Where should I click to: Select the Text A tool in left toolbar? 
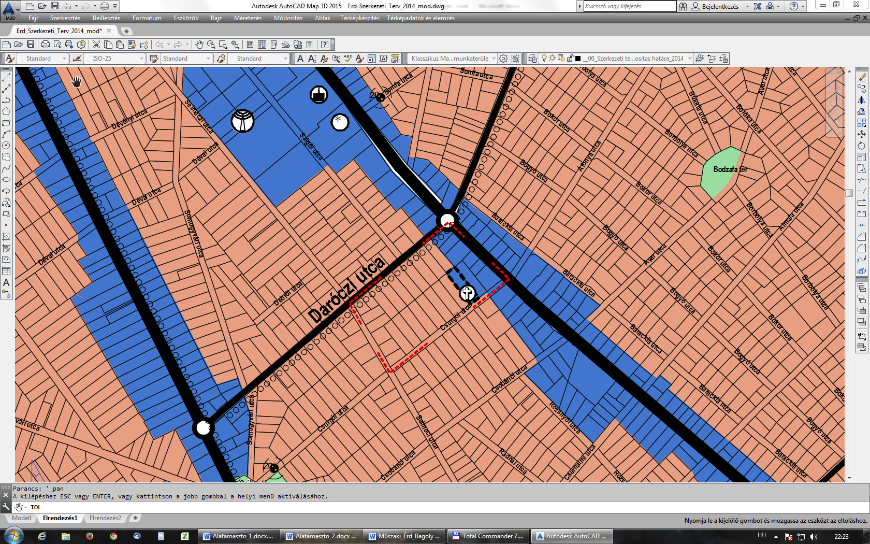point(6,282)
